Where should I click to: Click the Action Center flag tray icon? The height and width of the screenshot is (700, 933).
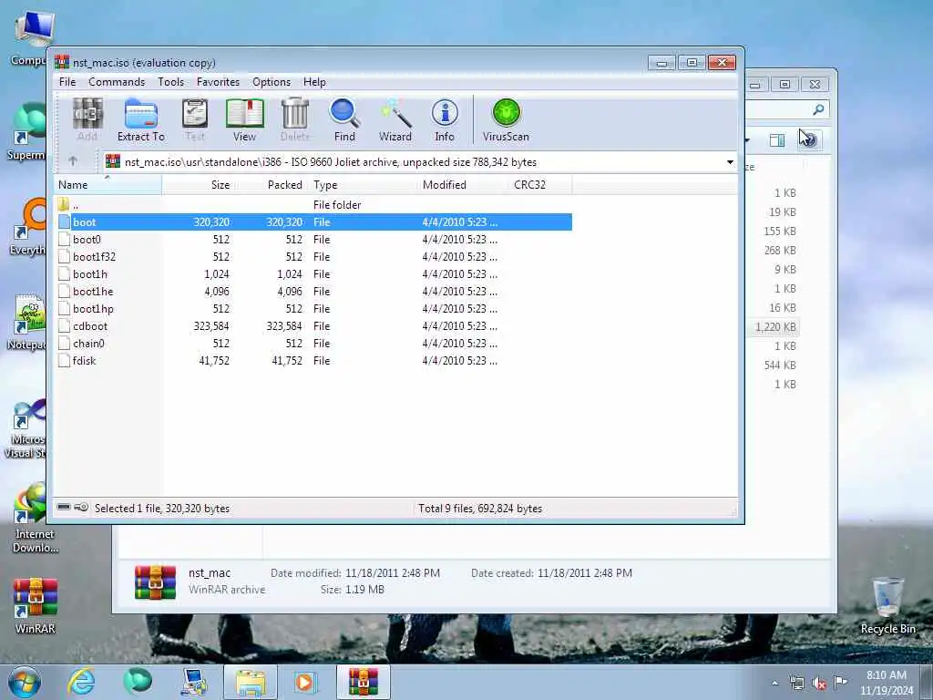pos(840,684)
